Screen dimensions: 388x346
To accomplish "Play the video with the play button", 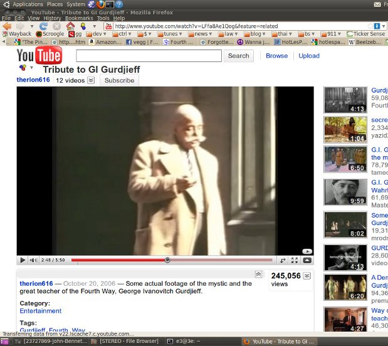I will (23, 260).
